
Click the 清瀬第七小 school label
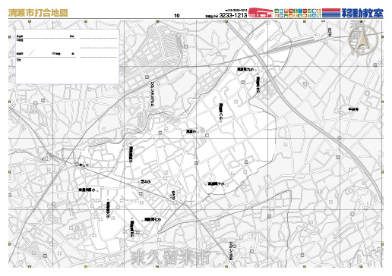click(x=153, y=220)
